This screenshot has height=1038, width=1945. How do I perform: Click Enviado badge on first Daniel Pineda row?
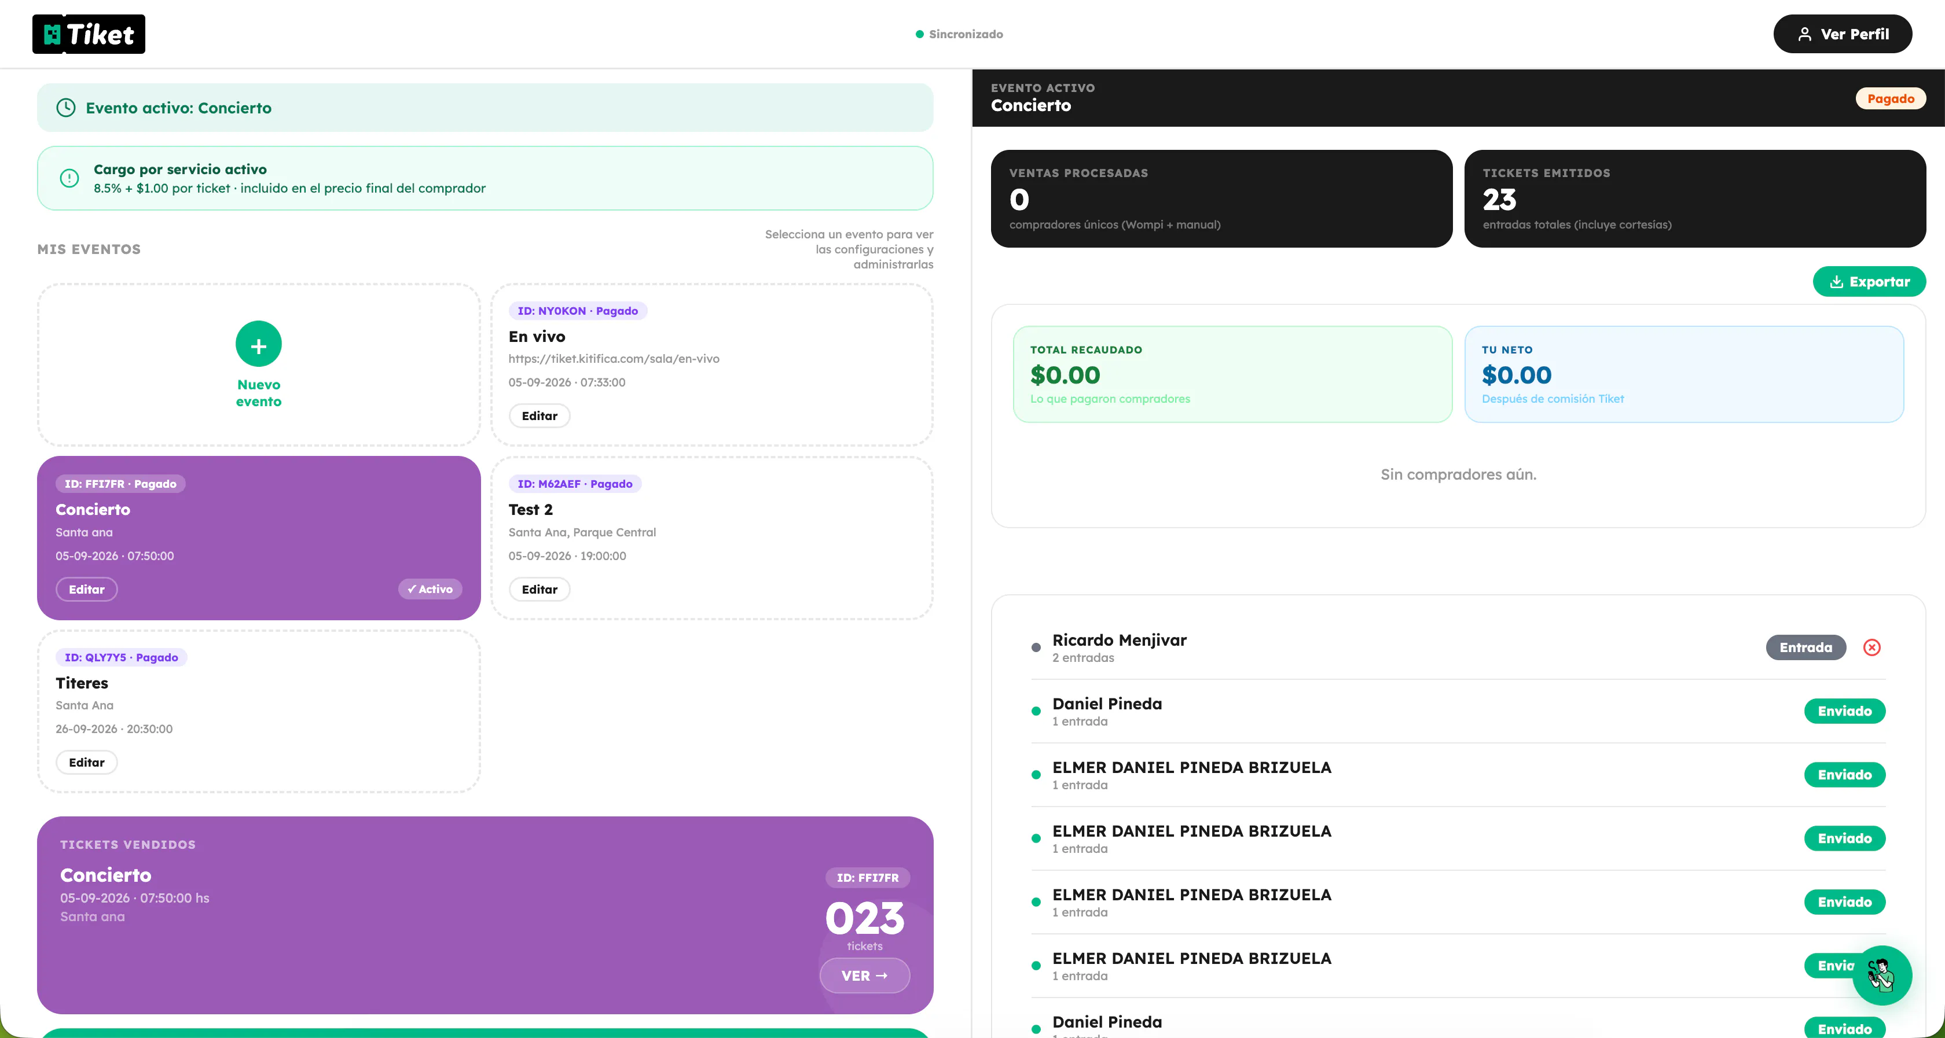[1845, 711]
